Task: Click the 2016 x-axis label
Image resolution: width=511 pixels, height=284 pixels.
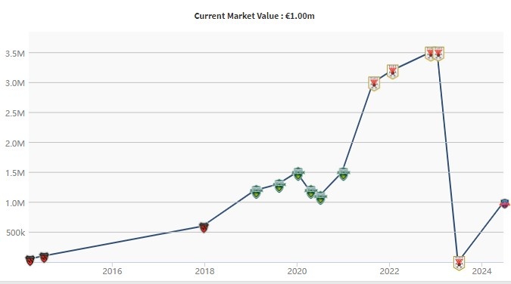Action: click(112, 271)
